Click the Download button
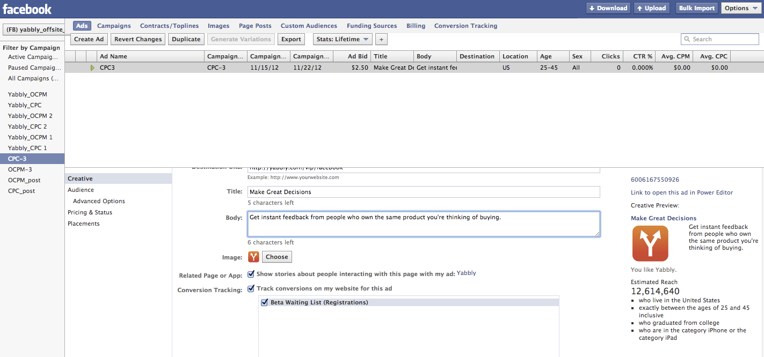 (608, 8)
